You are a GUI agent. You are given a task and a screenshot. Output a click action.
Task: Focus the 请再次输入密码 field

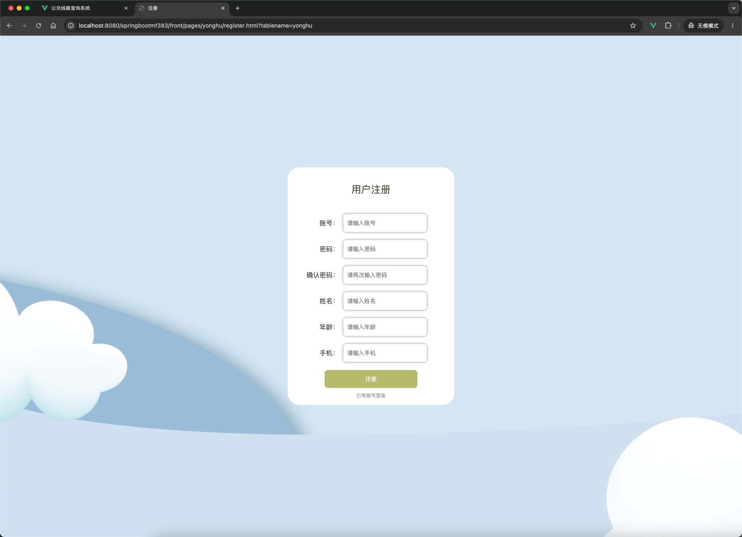click(x=385, y=275)
